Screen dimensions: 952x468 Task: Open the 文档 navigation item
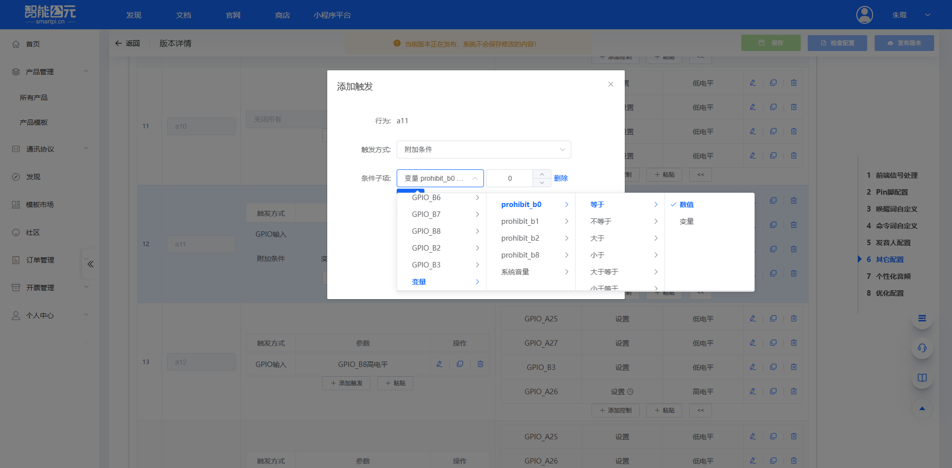183,15
